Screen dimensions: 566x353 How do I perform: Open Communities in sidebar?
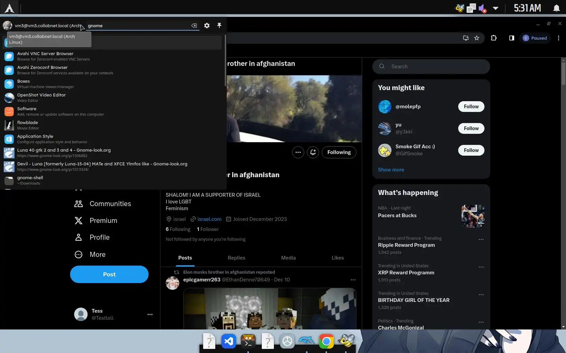click(103, 204)
